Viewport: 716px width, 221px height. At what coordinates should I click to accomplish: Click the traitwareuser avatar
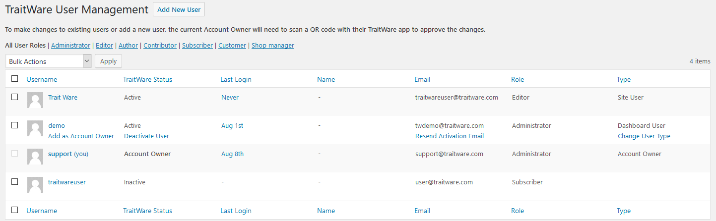pyautogui.click(x=35, y=185)
